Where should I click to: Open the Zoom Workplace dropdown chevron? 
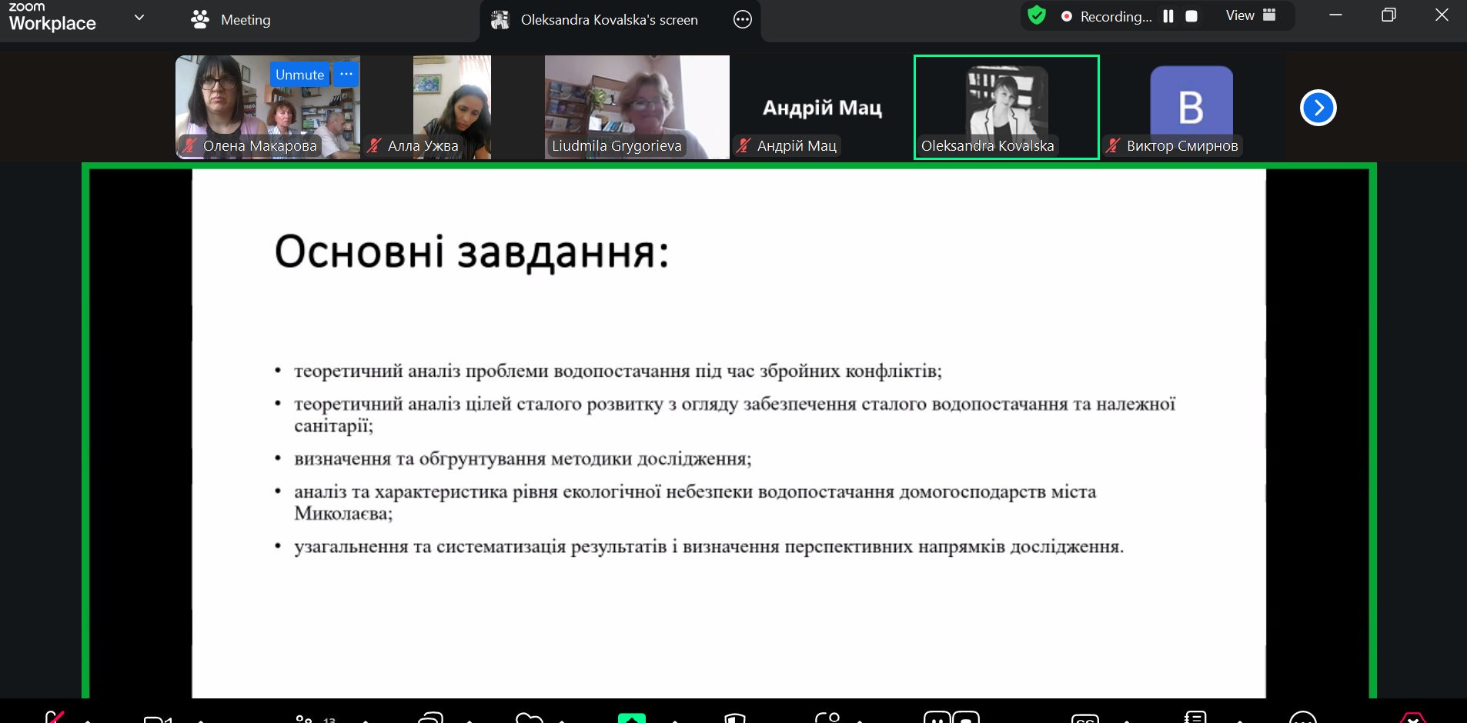[x=139, y=17]
